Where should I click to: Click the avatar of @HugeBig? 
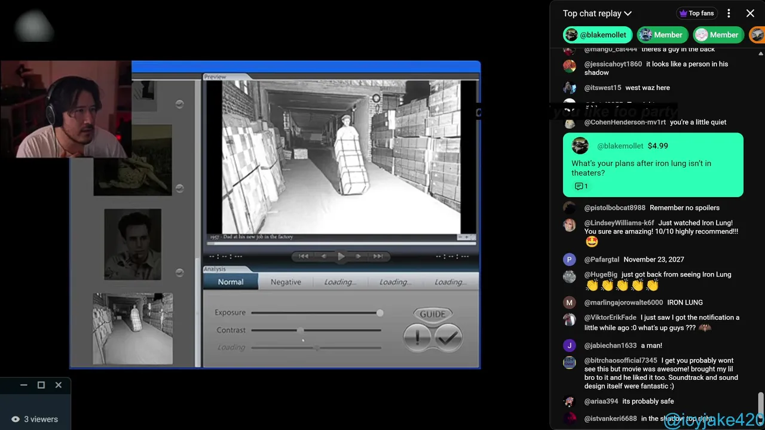(x=570, y=277)
